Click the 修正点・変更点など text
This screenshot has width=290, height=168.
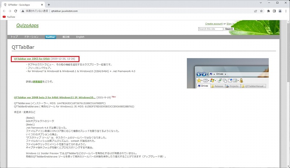coord(25,112)
